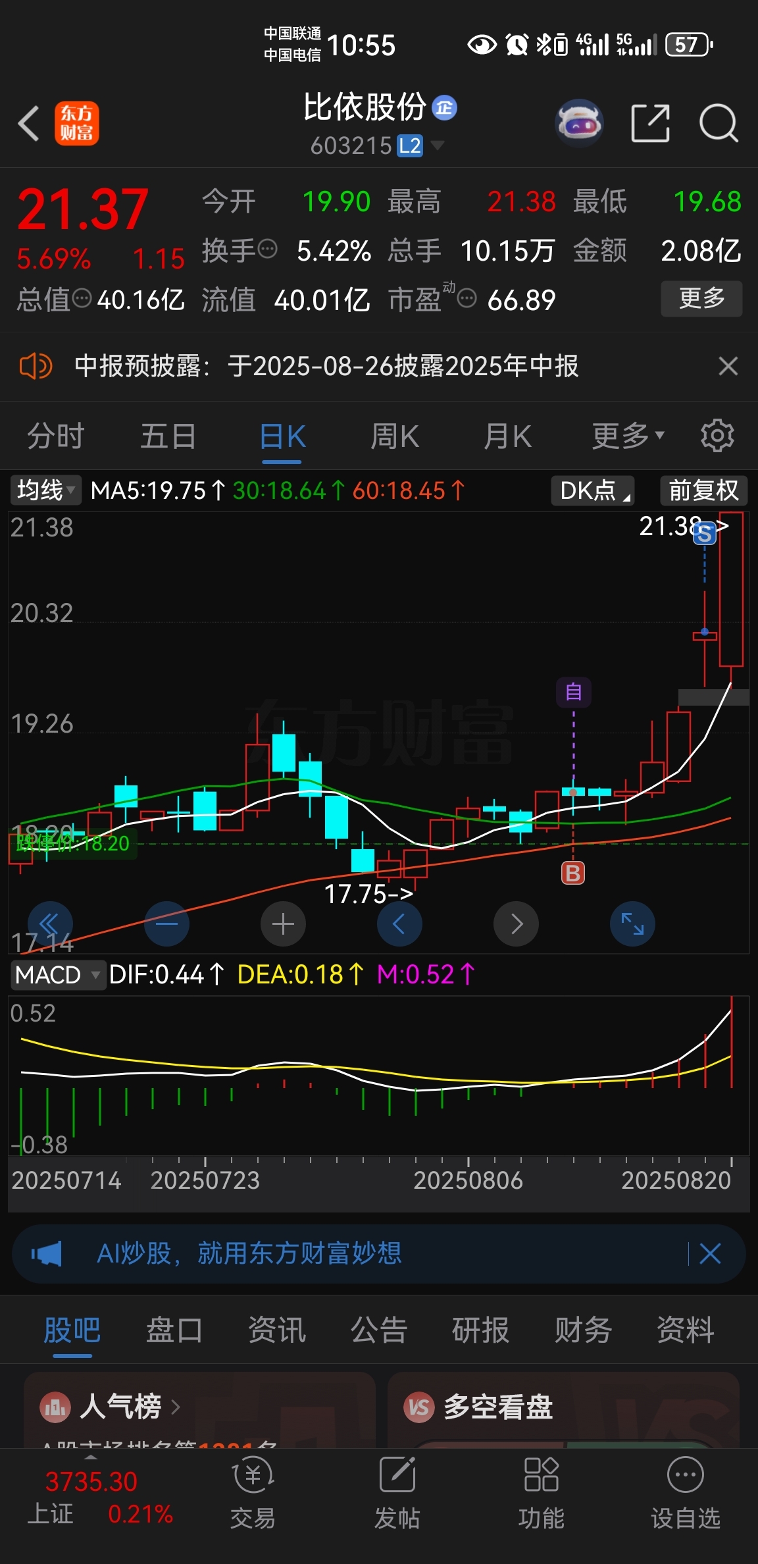Tap the 自 marker on the chart

574,692
